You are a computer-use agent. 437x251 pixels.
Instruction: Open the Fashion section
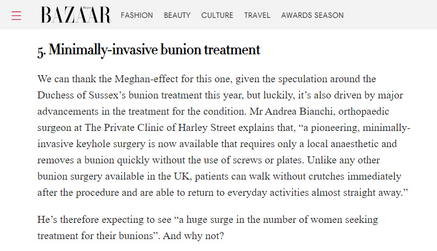pyautogui.click(x=137, y=15)
